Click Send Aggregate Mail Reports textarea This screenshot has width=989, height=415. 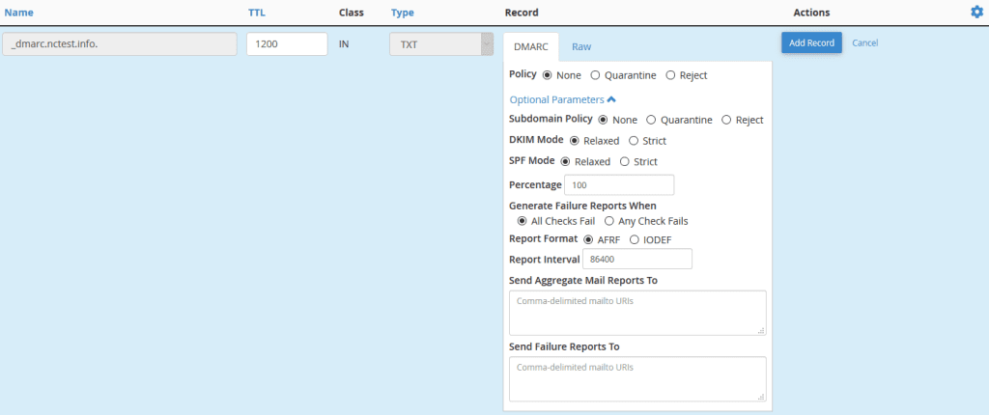(637, 313)
